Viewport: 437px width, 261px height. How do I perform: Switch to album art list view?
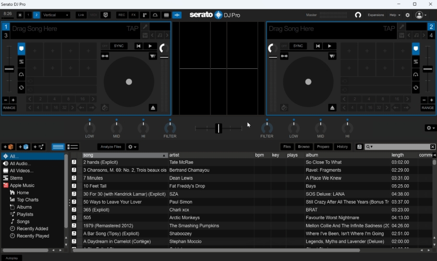coord(72,147)
